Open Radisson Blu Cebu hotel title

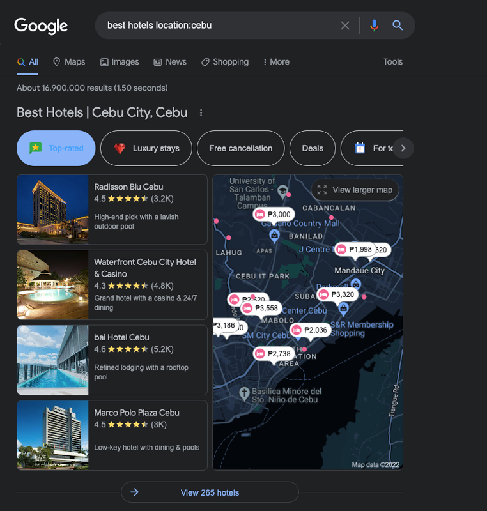(x=128, y=187)
